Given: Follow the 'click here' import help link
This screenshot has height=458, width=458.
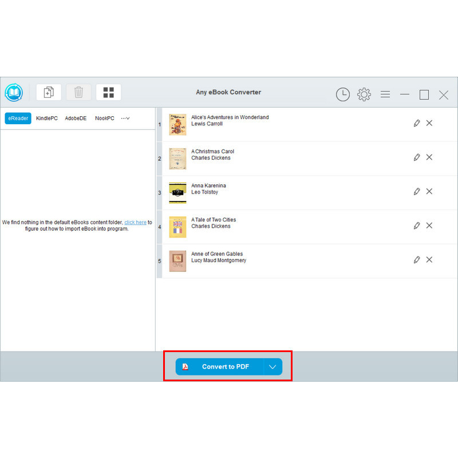Looking at the screenshot, I should click(135, 222).
